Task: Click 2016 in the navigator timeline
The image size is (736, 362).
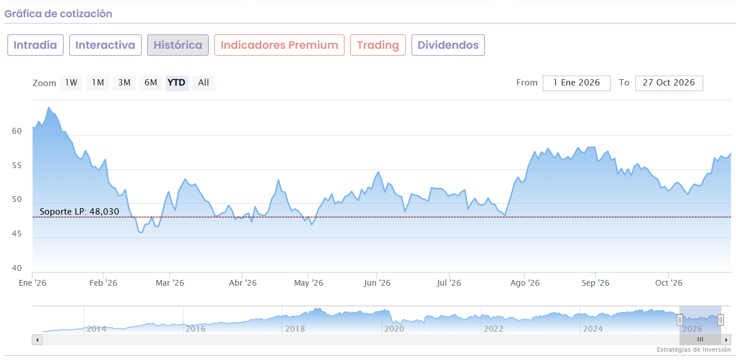Action: 195,329
